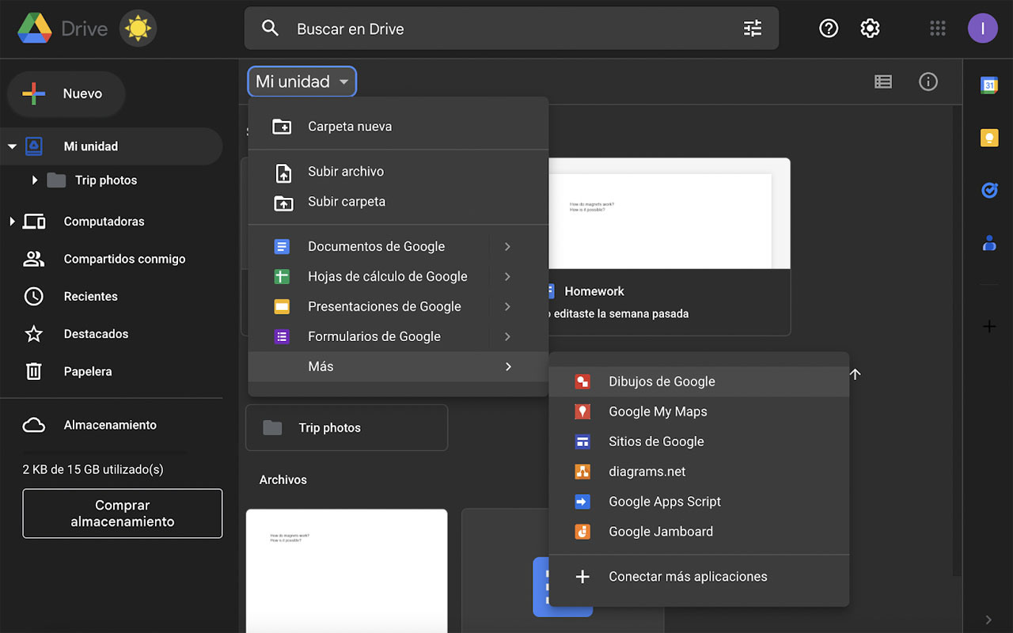Open the Google apps grid
This screenshot has height=633, width=1013.
(x=938, y=28)
